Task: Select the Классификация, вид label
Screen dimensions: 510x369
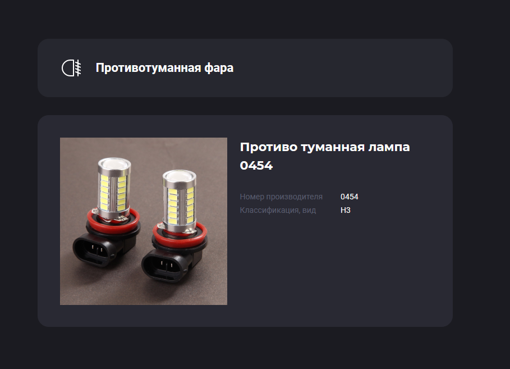Action: pos(278,210)
